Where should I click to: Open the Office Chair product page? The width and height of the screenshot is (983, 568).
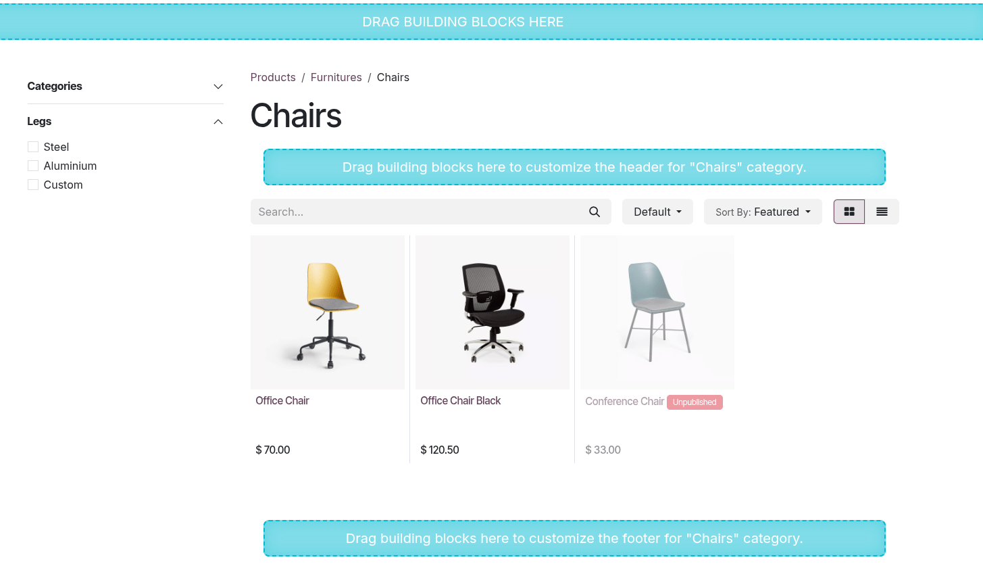coord(282,400)
